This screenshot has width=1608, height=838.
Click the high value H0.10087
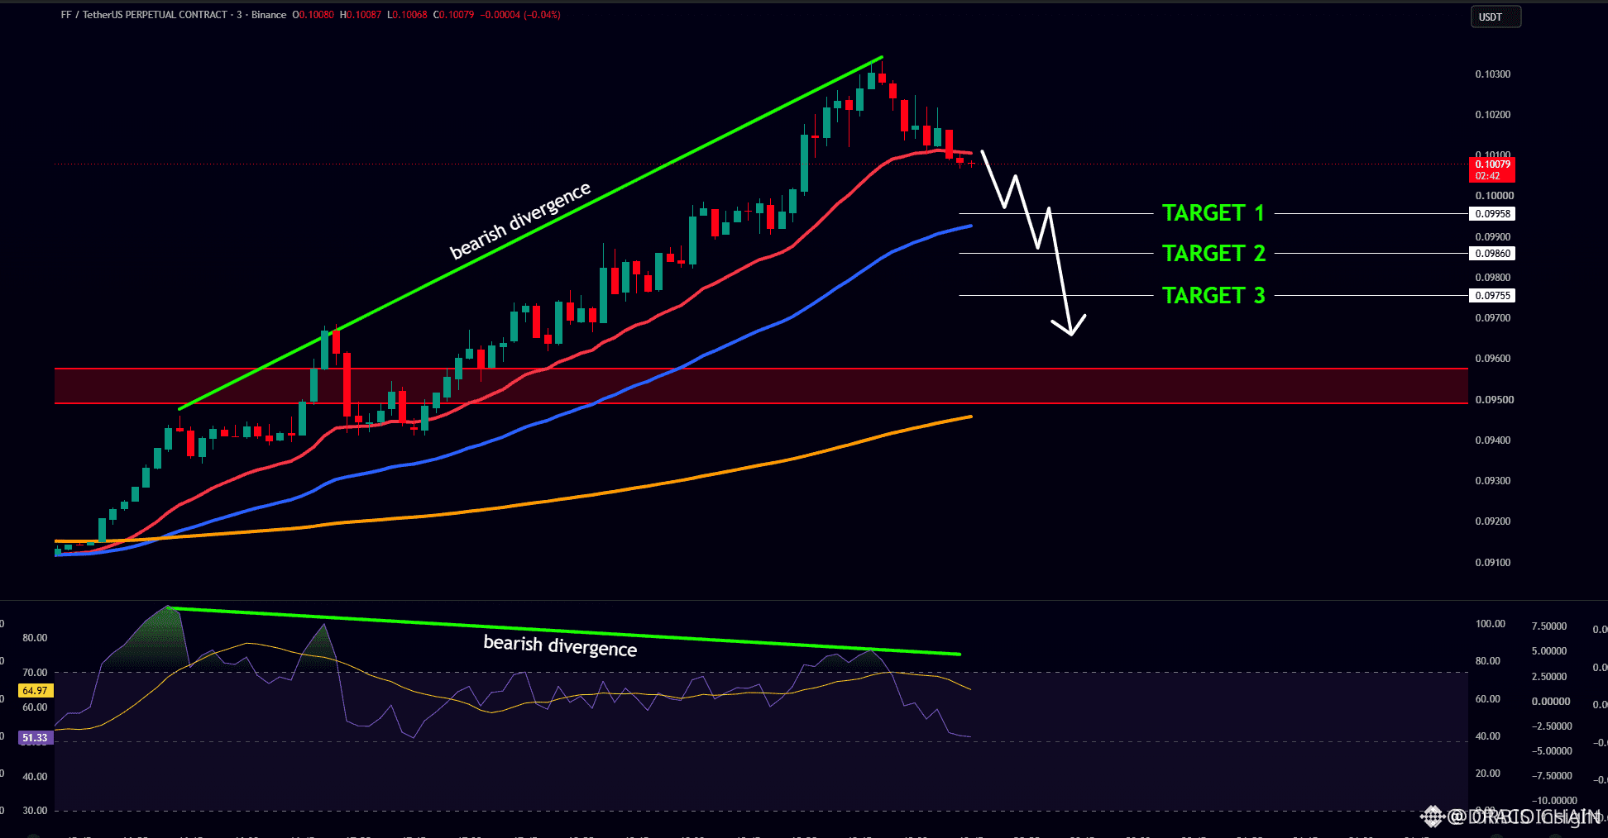(361, 15)
